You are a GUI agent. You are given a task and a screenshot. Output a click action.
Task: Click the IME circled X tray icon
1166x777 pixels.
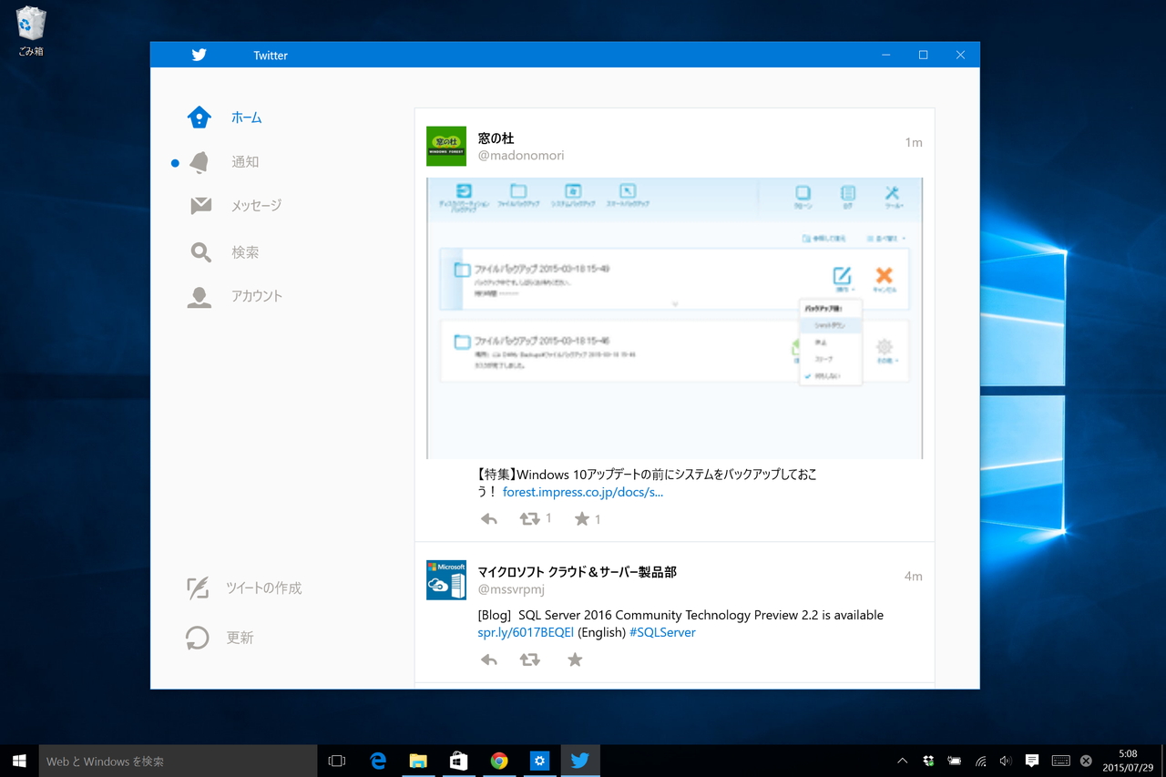click(1086, 761)
